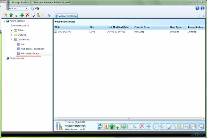Sort by Last Modified Date column header
Image resolution: width=207 pixels, height=138 pixels.
point(120,27)
